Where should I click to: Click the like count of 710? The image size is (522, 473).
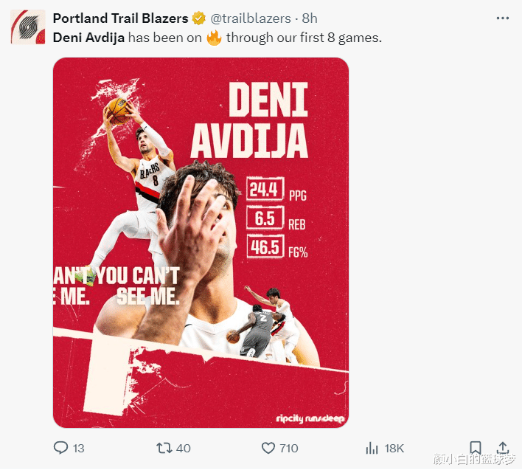288,448
